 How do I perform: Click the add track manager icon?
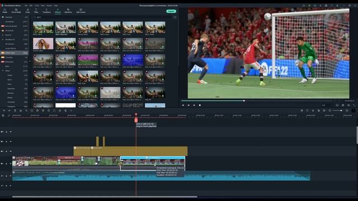3,116
